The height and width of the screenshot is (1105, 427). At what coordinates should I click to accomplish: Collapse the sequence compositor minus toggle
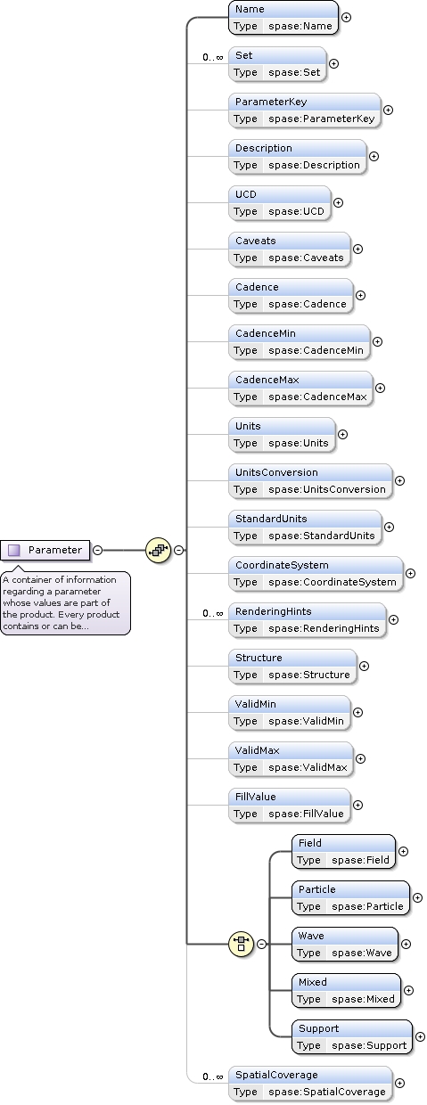click(x=179, y=550)
